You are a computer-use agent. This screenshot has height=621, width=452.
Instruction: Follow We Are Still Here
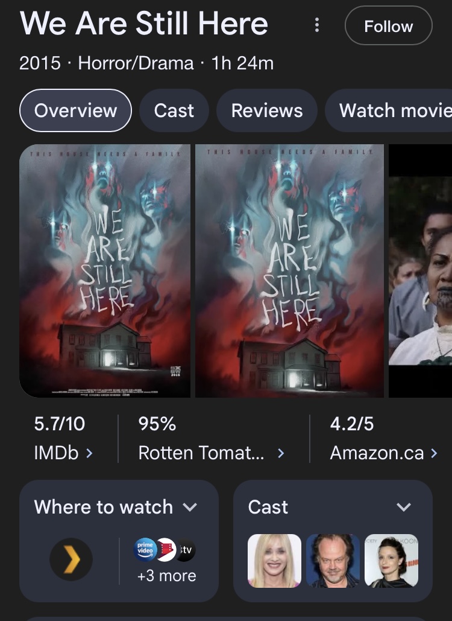389,26
